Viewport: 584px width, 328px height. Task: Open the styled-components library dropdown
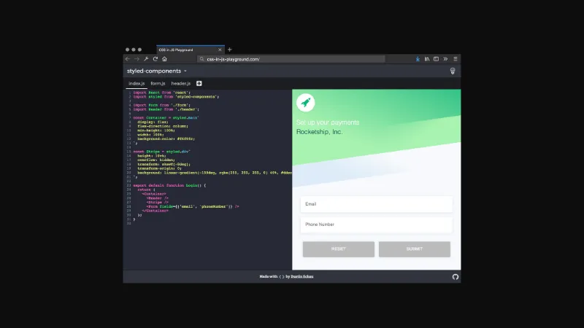click(157, 71)
